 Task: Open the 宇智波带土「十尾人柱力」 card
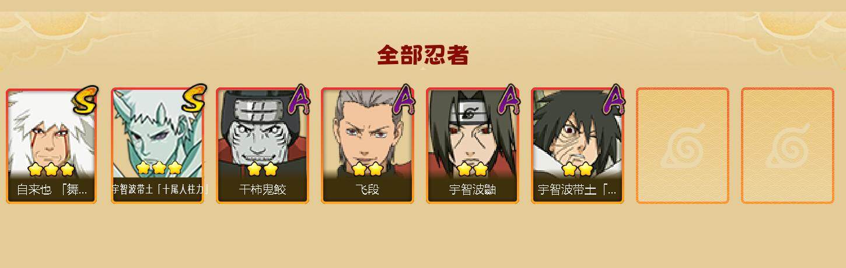(158, 146)
